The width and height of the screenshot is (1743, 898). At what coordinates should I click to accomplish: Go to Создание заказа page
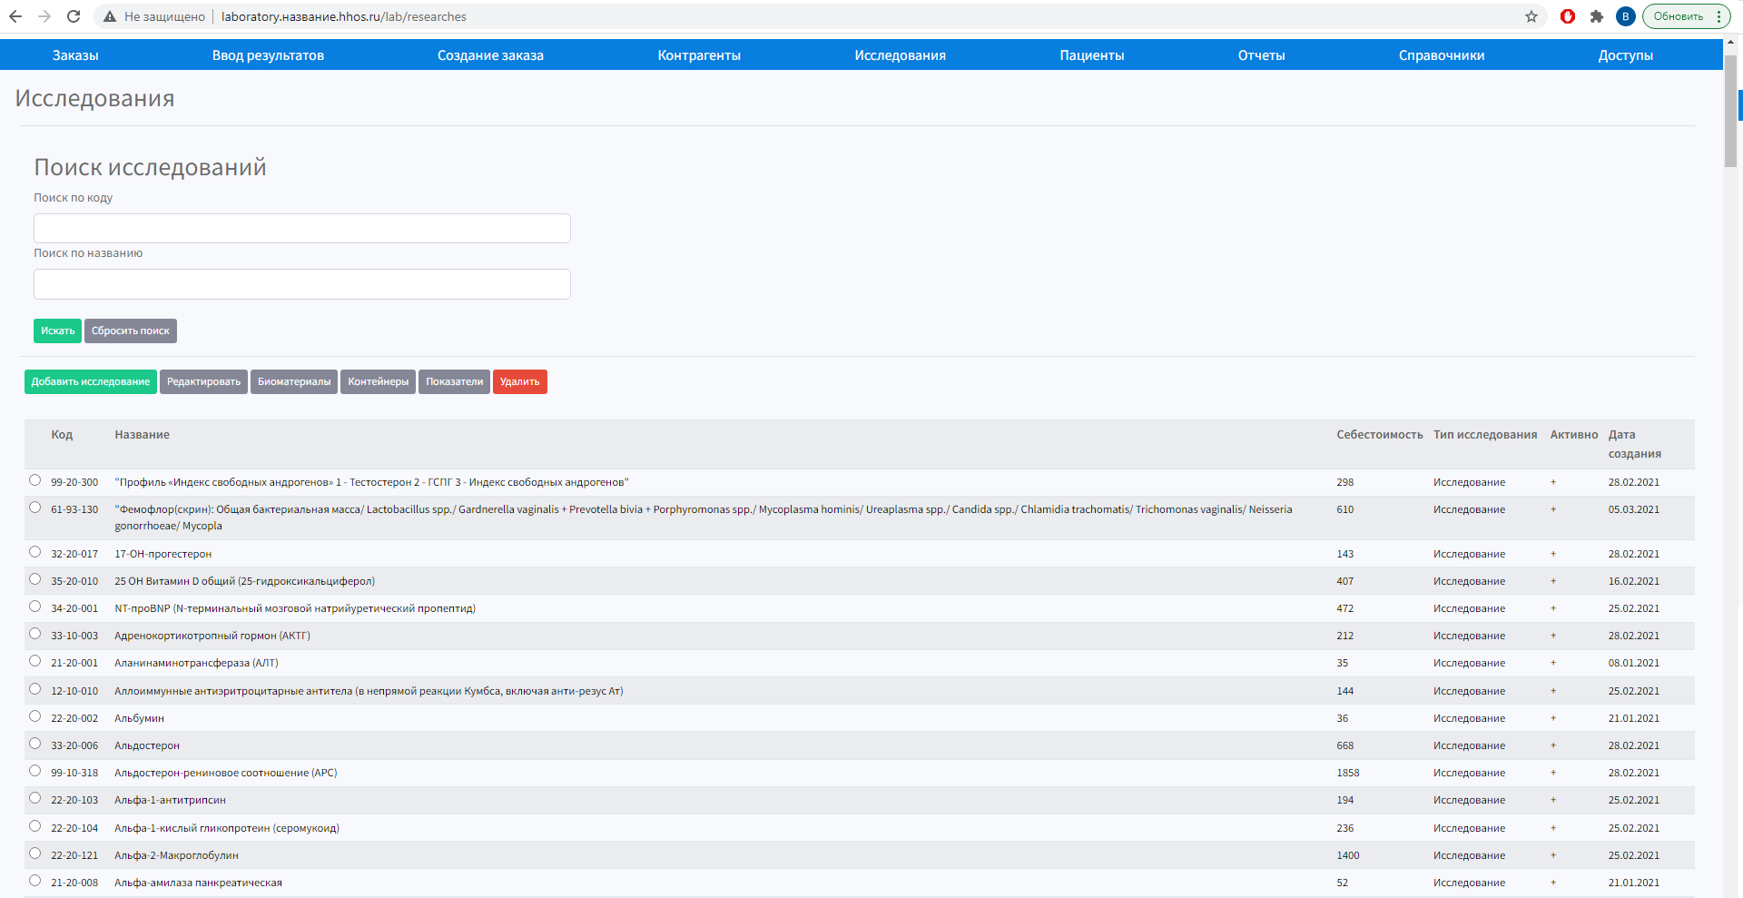tap(490, 55)
